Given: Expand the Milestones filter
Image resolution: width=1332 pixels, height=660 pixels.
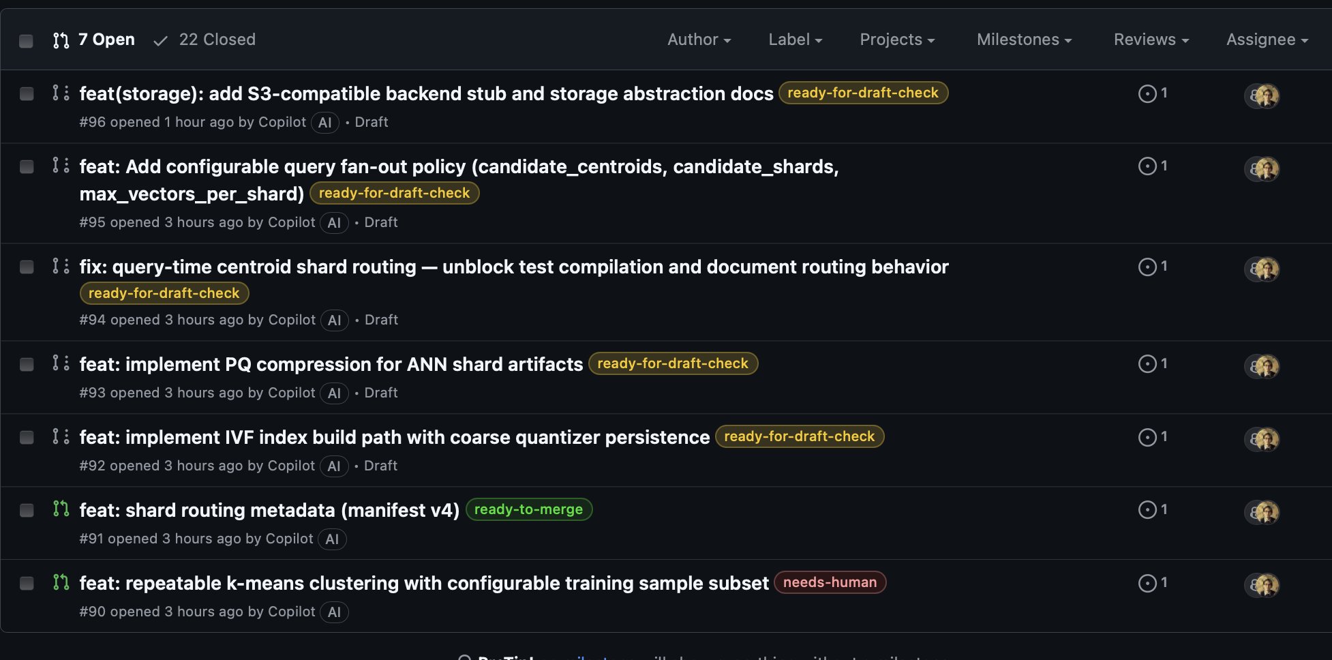Looking at the screenshot, I should [1023, 40].
